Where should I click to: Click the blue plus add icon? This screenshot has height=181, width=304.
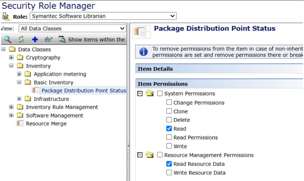tap(35, 39)
